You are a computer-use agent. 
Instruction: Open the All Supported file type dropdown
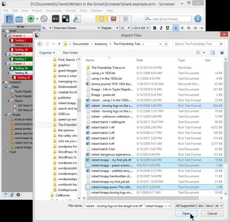pyautogui.click(x=199, y=206)
